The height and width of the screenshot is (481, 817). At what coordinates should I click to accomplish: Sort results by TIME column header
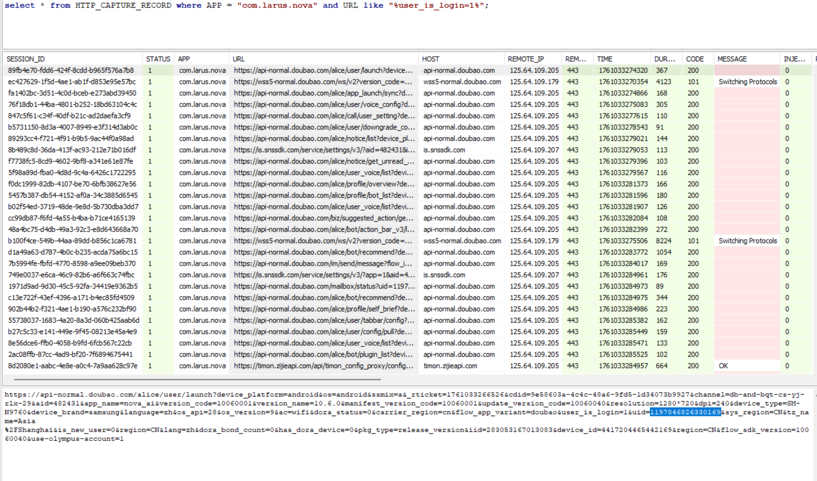coord(604,59)
